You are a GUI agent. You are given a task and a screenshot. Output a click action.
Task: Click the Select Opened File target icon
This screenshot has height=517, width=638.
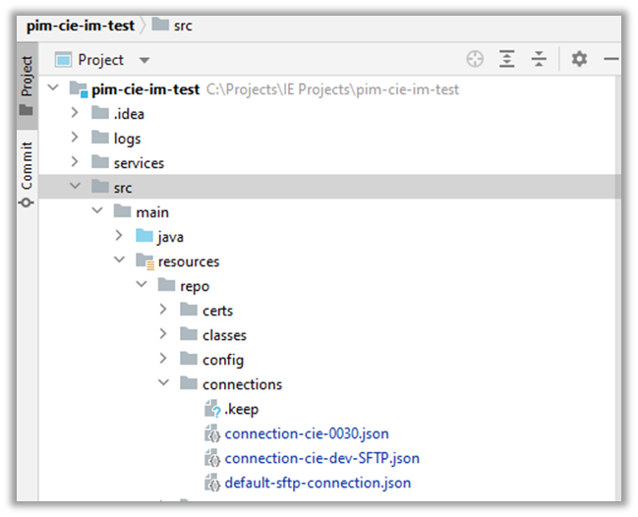(475, 59)
